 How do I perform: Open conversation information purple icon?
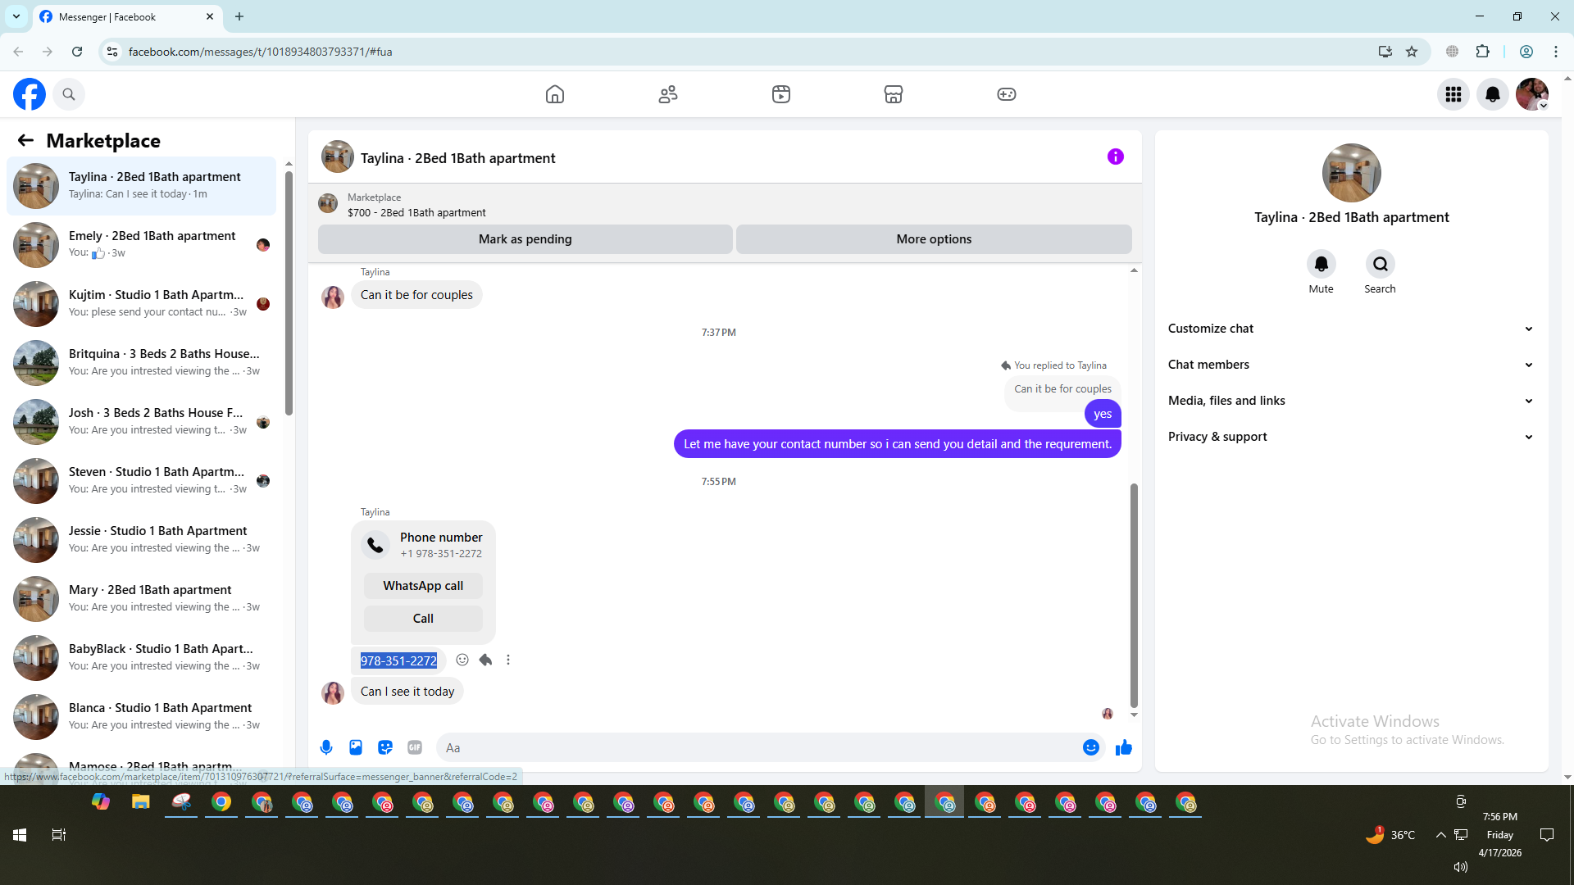1115,157
